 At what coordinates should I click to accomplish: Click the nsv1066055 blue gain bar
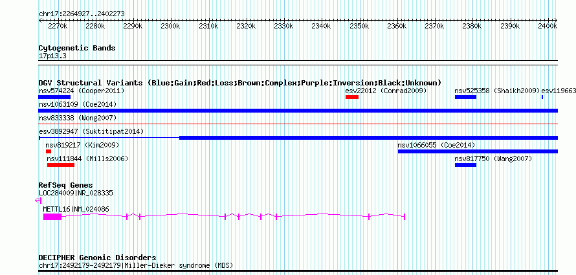pos(478,151)
